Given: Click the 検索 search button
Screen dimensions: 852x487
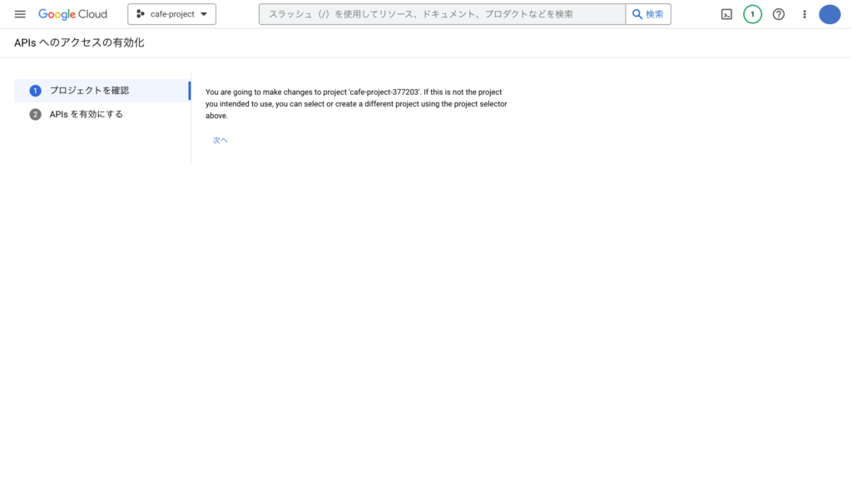Looking at the screenshot, I should [x=648, y=14].
